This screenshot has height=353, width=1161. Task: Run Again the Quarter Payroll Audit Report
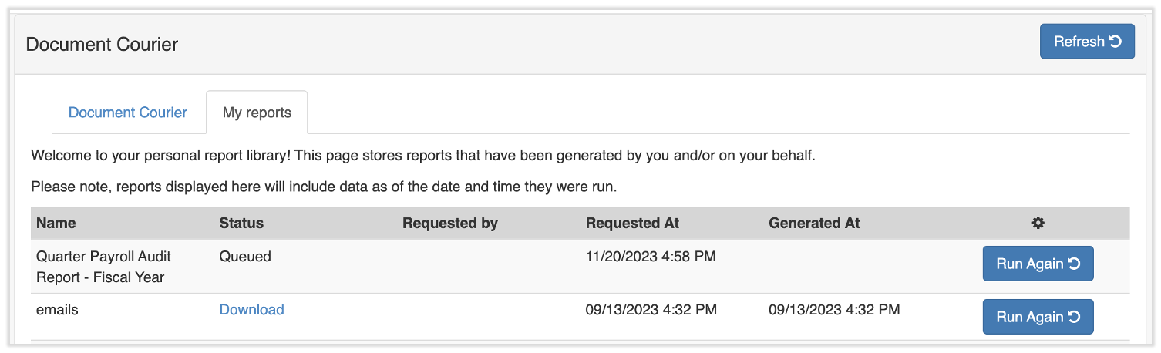(1038, 264)
